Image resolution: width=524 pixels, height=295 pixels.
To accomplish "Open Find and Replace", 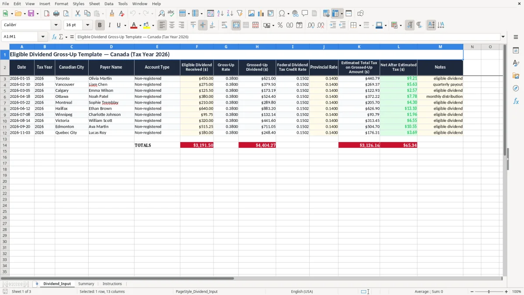I will point(162,14).
